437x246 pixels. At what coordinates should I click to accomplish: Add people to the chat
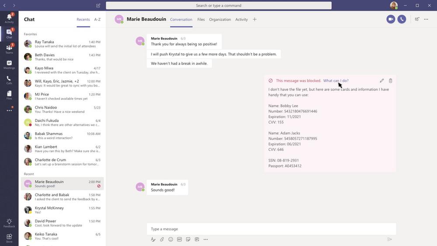point(417,19)
